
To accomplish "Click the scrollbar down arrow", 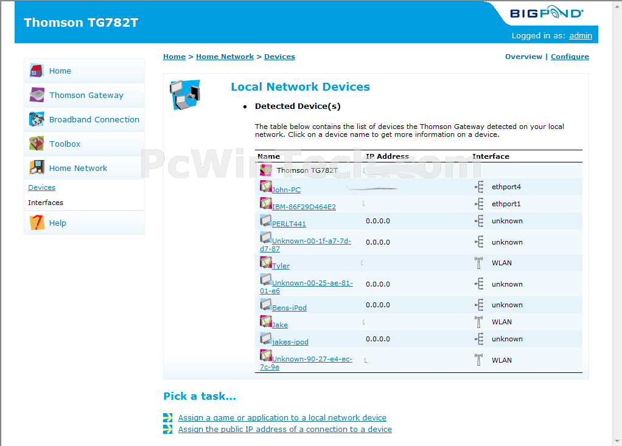I will 617,441.
